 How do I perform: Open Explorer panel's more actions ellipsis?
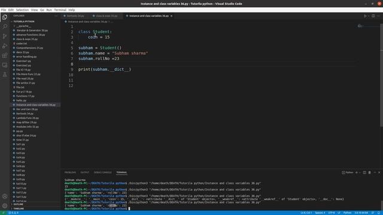[x=56, y=16]
